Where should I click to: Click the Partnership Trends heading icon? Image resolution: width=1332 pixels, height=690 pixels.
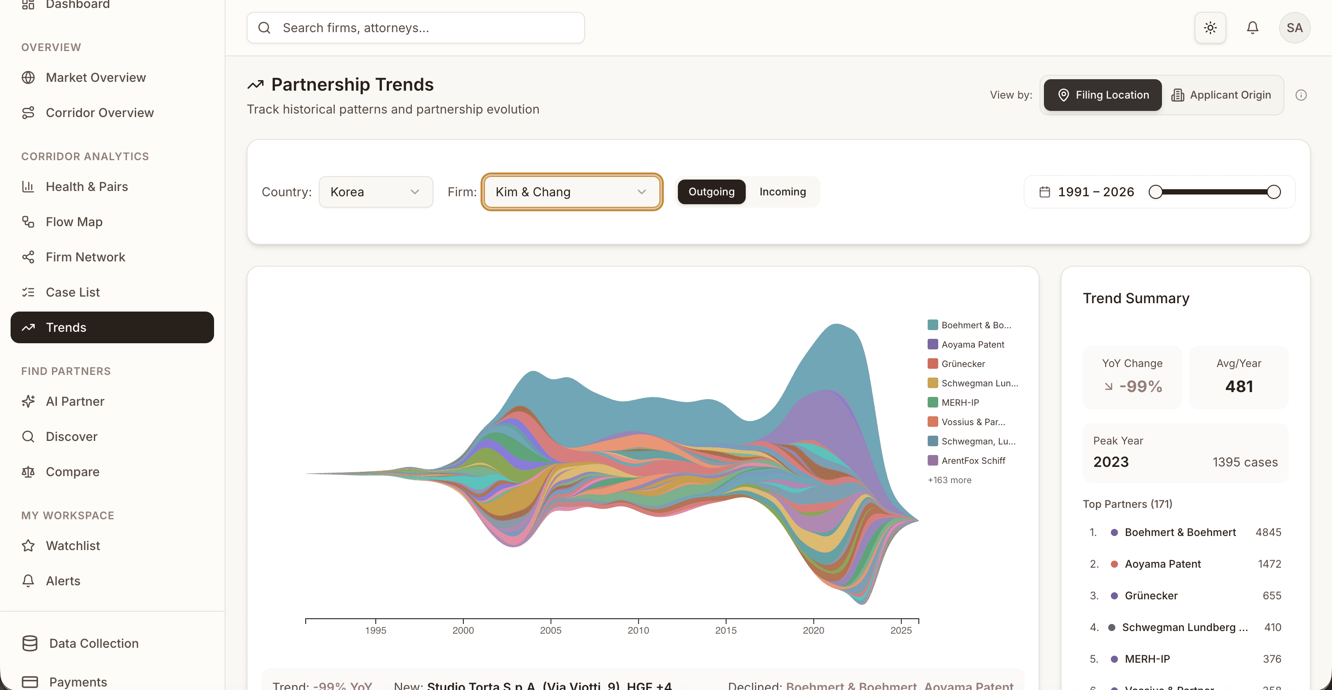tap(255, 84)
